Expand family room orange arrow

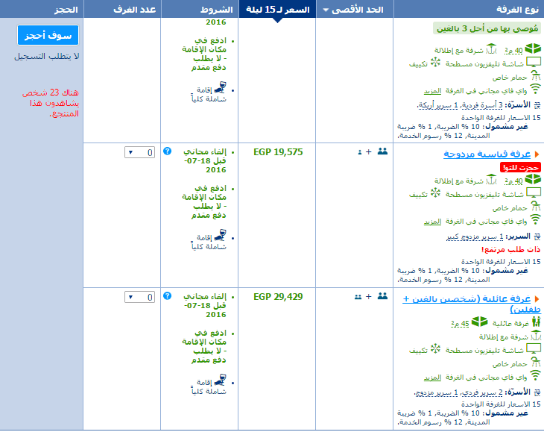pos(537,299)
